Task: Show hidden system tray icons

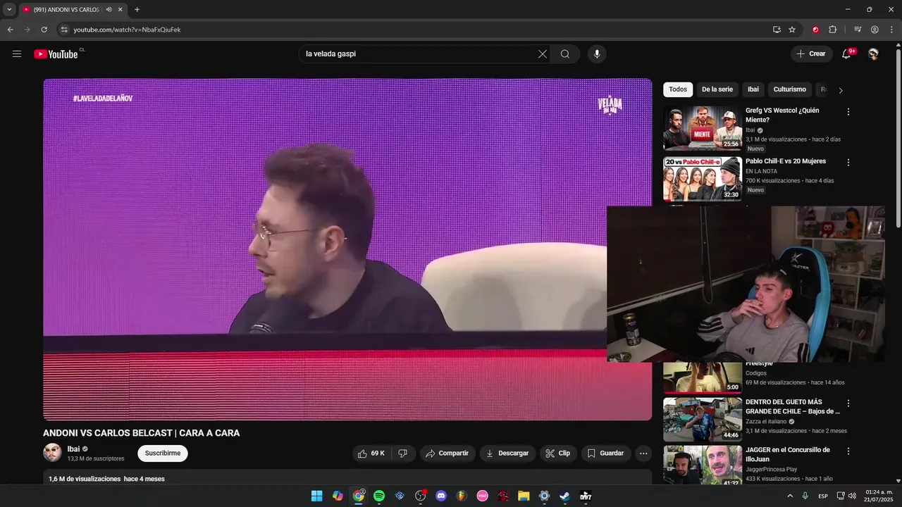Action: tap(789, 496)
